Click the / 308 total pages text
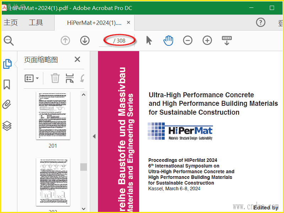The height and width of the screenshot is (213, 284). click(119, 41)
